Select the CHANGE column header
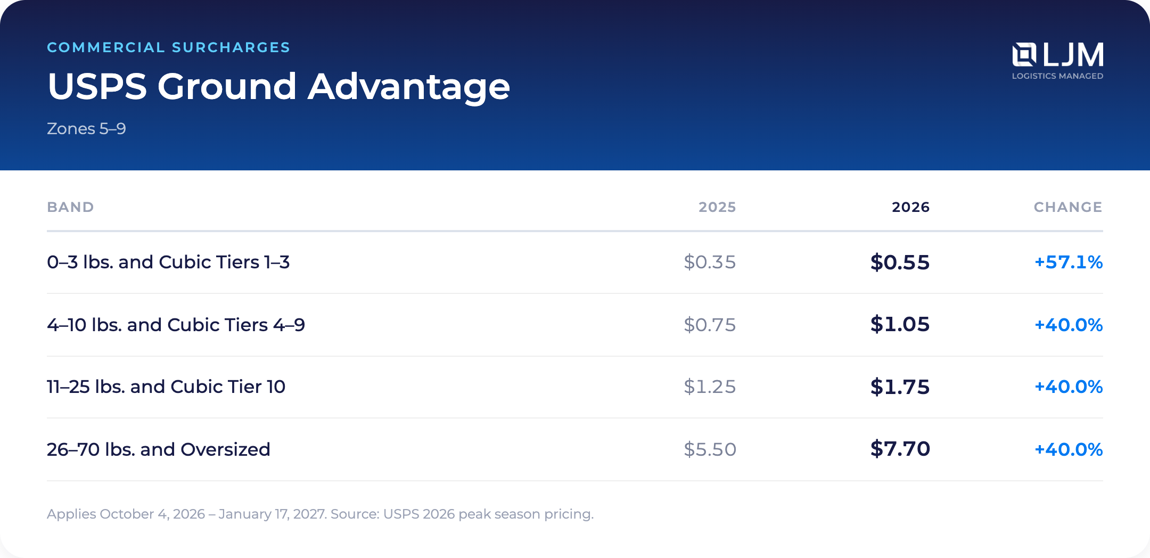The image size is (1150, 558). [x=1068, y=207]
